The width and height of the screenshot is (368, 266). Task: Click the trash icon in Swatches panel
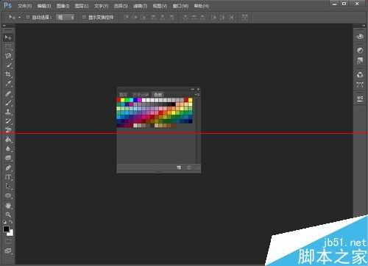point(189,168)
